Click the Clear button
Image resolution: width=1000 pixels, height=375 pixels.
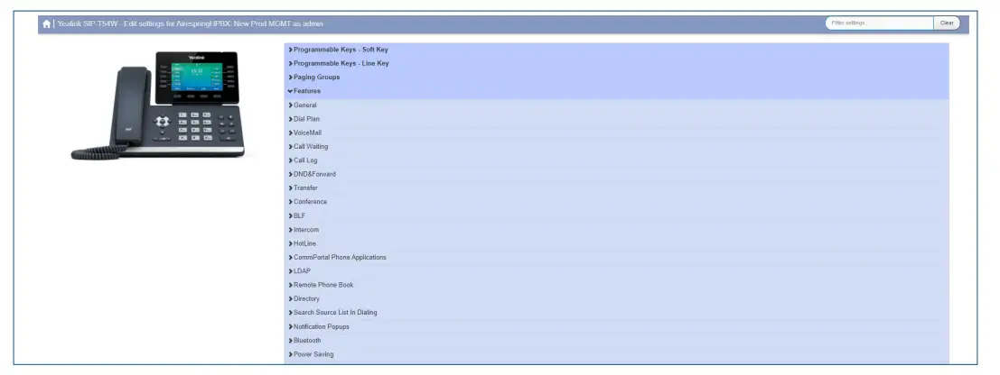point(947,23)
